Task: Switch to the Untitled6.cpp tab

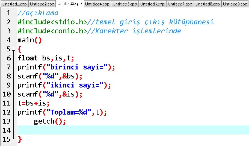Action: 152,4
